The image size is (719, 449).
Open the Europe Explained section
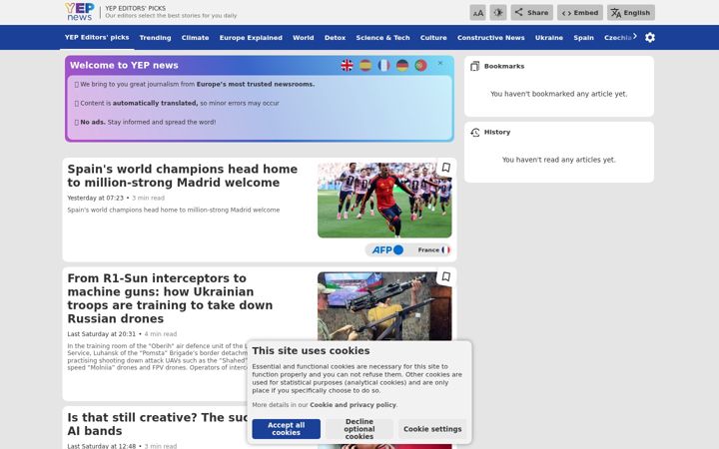[x=251, y=38]
